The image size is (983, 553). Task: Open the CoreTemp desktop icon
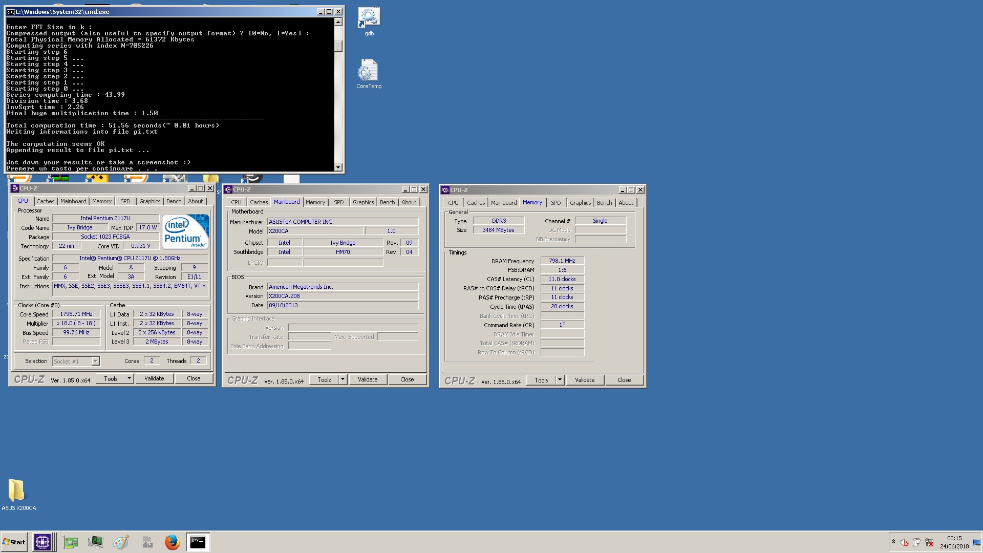click(x=369, y=74)
